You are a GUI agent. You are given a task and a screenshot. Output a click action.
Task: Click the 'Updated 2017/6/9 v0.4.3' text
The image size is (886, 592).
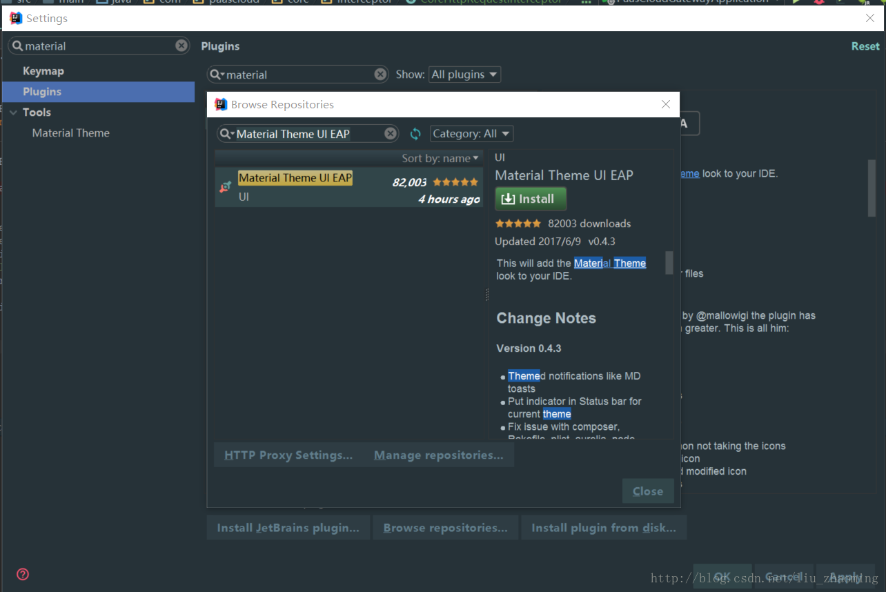pos(555,241)
